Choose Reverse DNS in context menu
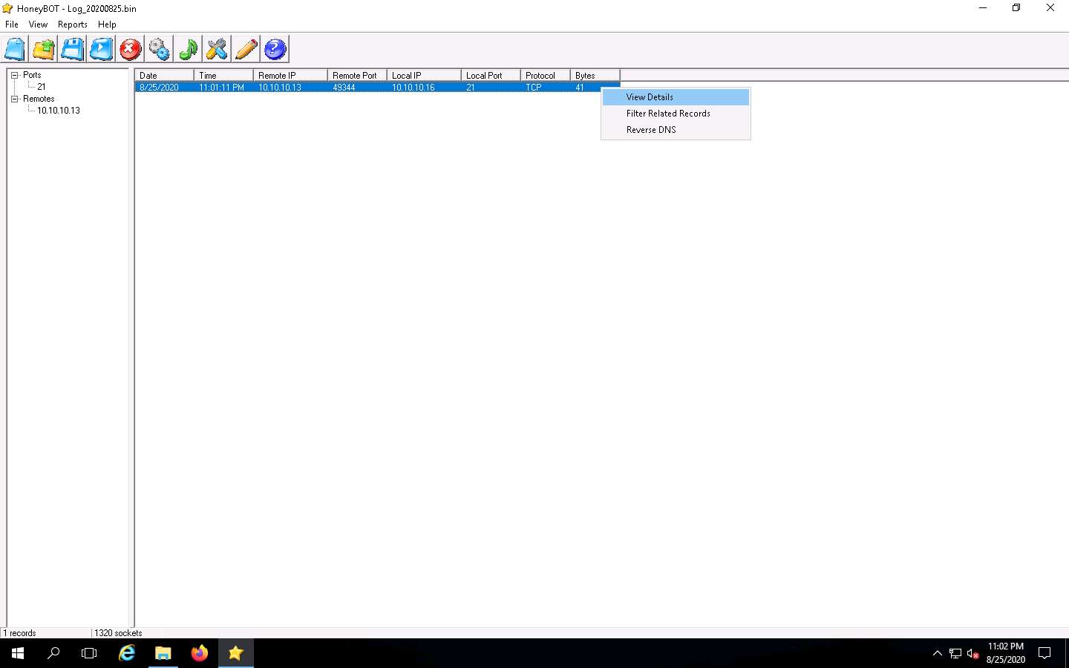 tap(676, 130)
